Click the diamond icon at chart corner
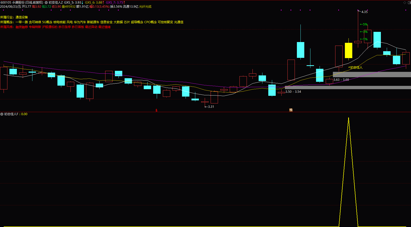Screen dimensions: 411x227 point(405,3)
